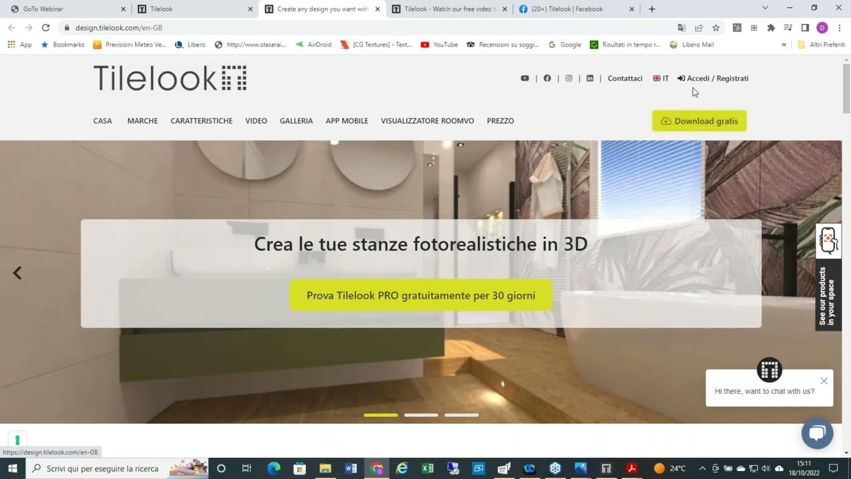Open Tilelook Instagram icon
This screenshot has width=851, height=479.
click(568, 79)
